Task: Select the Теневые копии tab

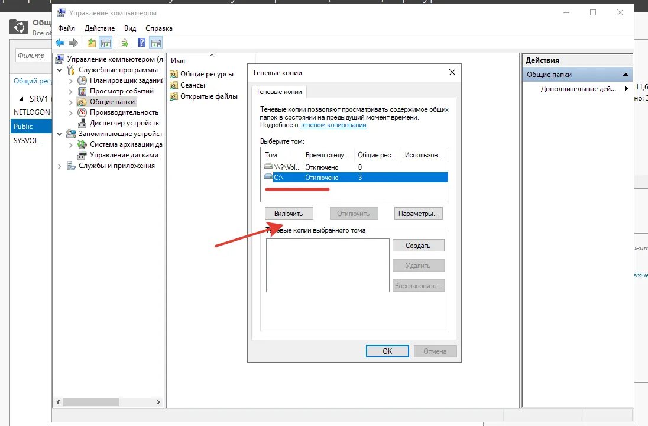Action: coord(279,91)
